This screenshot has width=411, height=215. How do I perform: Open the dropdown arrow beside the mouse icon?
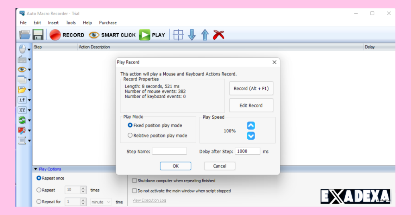point(29,49)
